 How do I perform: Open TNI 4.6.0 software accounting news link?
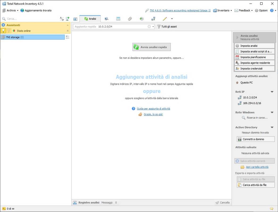coord(180,10)
